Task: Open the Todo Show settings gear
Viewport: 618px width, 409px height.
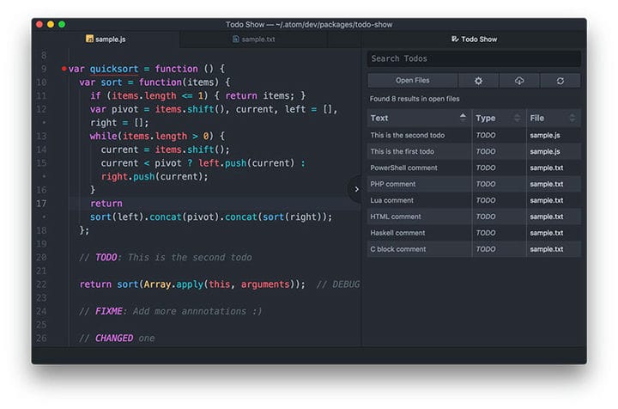Action: pyautogui.click(x=478, y=81)
